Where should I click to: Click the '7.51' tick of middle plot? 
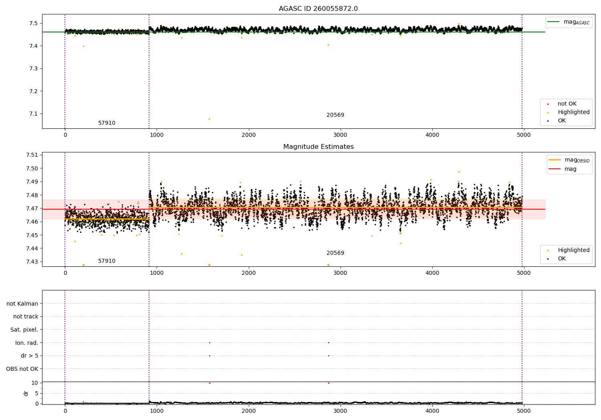click(x=32, y=155)
